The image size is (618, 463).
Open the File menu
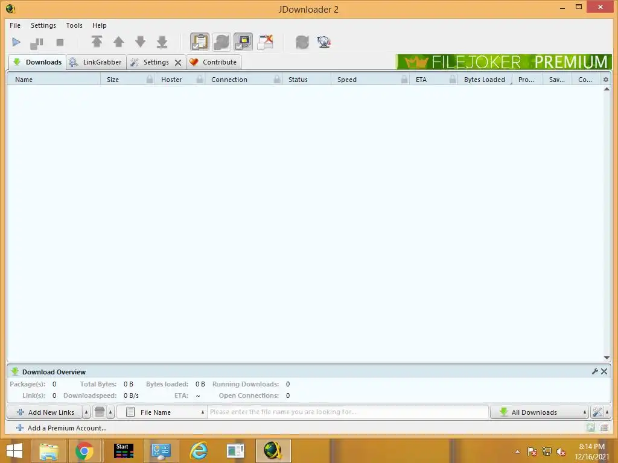pos(15,25)
